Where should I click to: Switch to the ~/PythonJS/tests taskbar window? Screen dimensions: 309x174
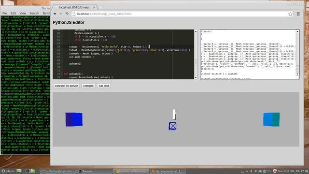[57, 171]
